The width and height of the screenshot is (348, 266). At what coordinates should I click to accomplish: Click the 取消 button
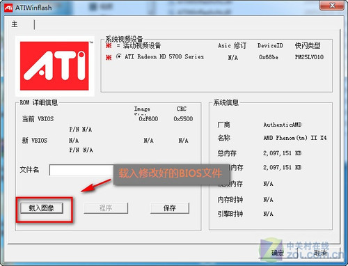point(321,253)
